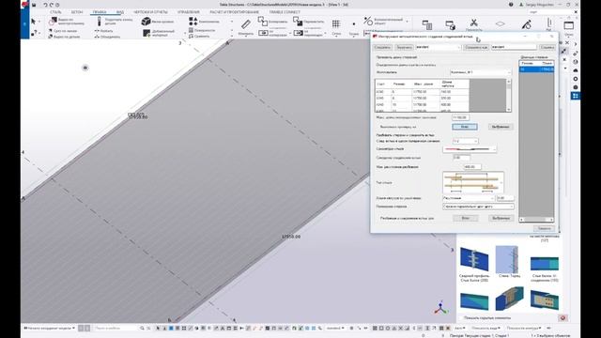This screenshot has width=601, height=338.
Task: Click the long bars list horizontal scrollbar
Action: [x=536, y=220]
